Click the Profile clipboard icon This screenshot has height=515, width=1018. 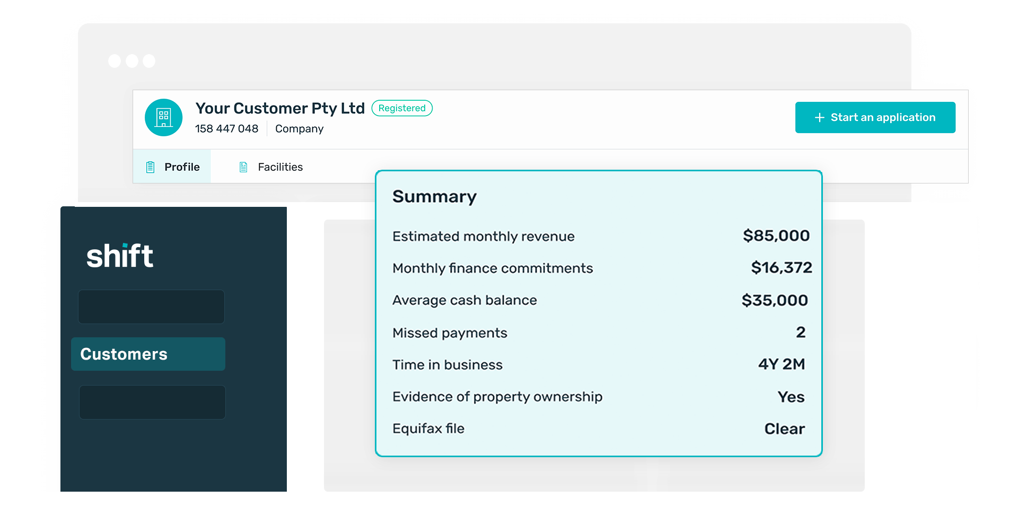pos(151,167)
